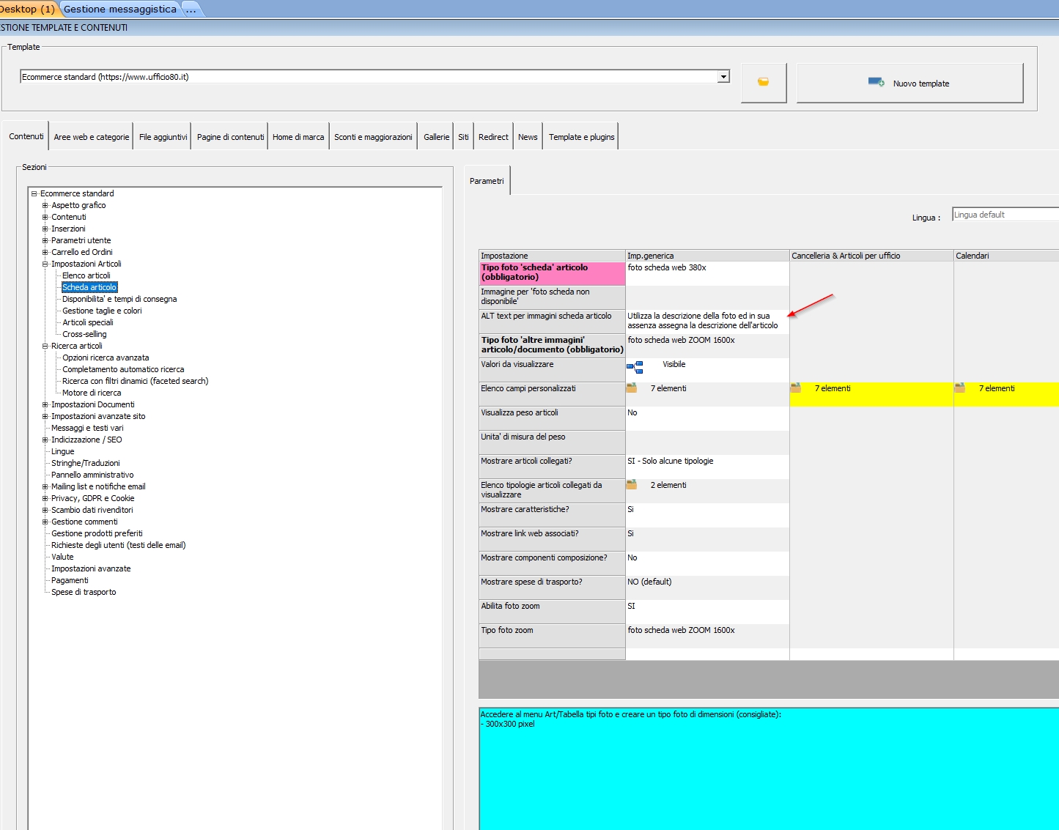
Task: Expand the Carrello ed Ordini tree node
Action: pos(45,252)
